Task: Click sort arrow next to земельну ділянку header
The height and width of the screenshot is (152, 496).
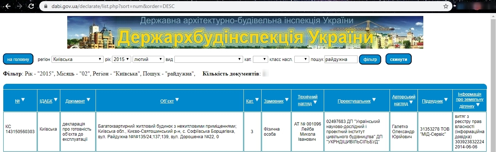Action: click(478, 105)
